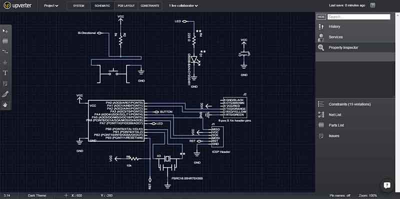Screen dimensions: 400x199
Task: Select the measure/probe tool
Action: [5, 94]
